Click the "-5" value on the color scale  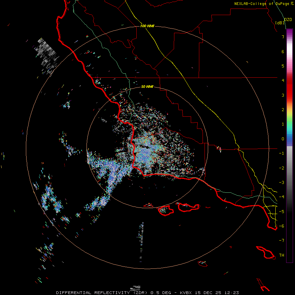282,212
